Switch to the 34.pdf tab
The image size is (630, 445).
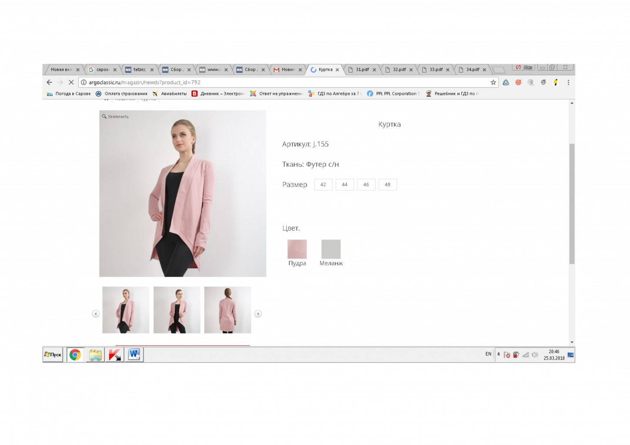click(472, 70)
